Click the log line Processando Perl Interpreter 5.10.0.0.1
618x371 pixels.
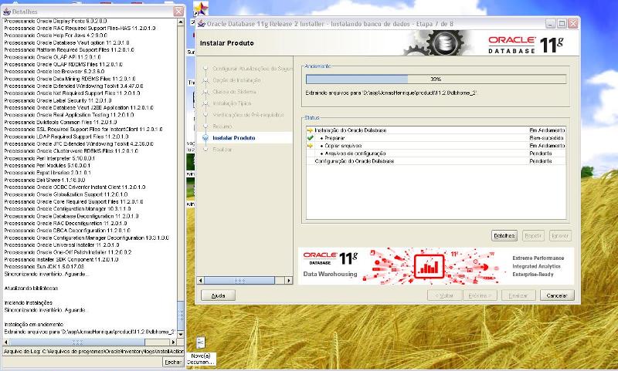coord(49,158)
